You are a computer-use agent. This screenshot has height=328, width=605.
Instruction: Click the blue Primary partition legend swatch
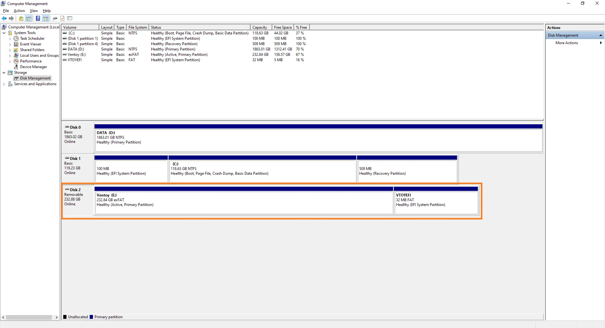(91, 317)
